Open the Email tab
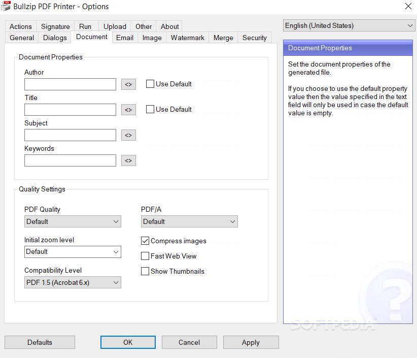 tap(125, 38)
